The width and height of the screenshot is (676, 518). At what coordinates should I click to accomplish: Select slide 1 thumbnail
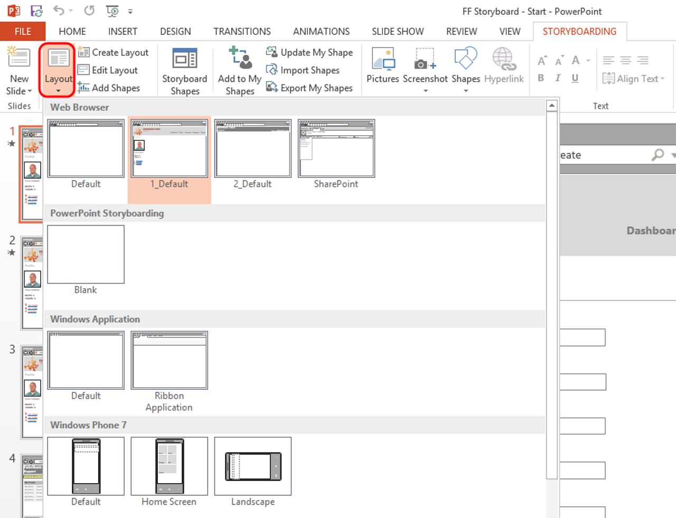pos(32,174)
